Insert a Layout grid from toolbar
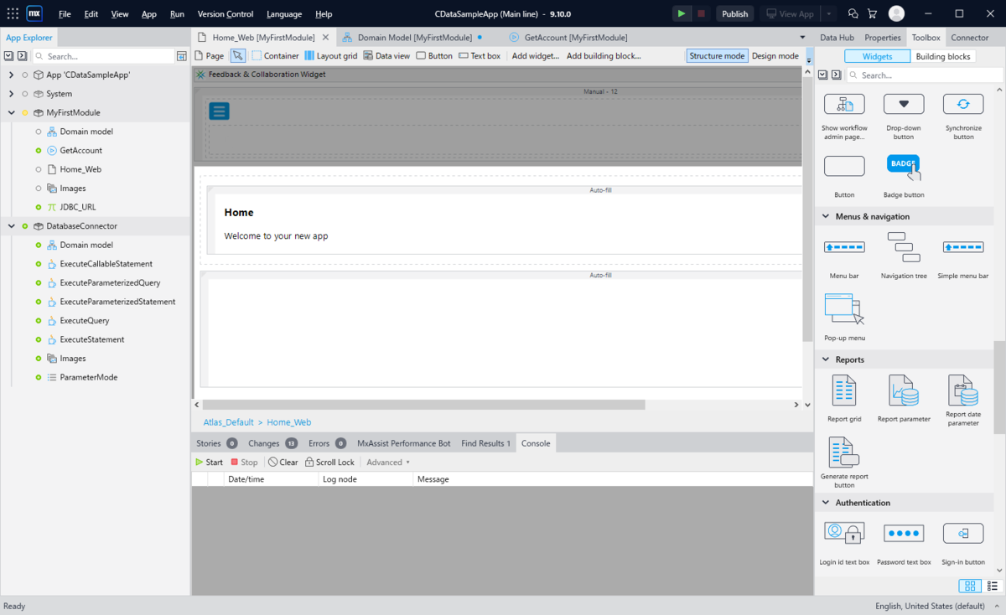Viewport: 1006px width, 615px height. [x=331, y=55]
